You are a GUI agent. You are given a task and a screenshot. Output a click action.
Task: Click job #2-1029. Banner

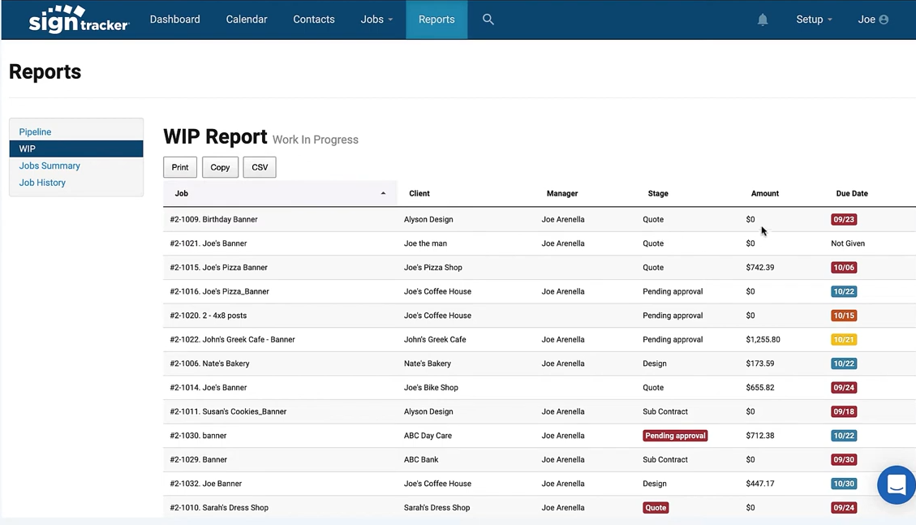[x=199, y=459]
